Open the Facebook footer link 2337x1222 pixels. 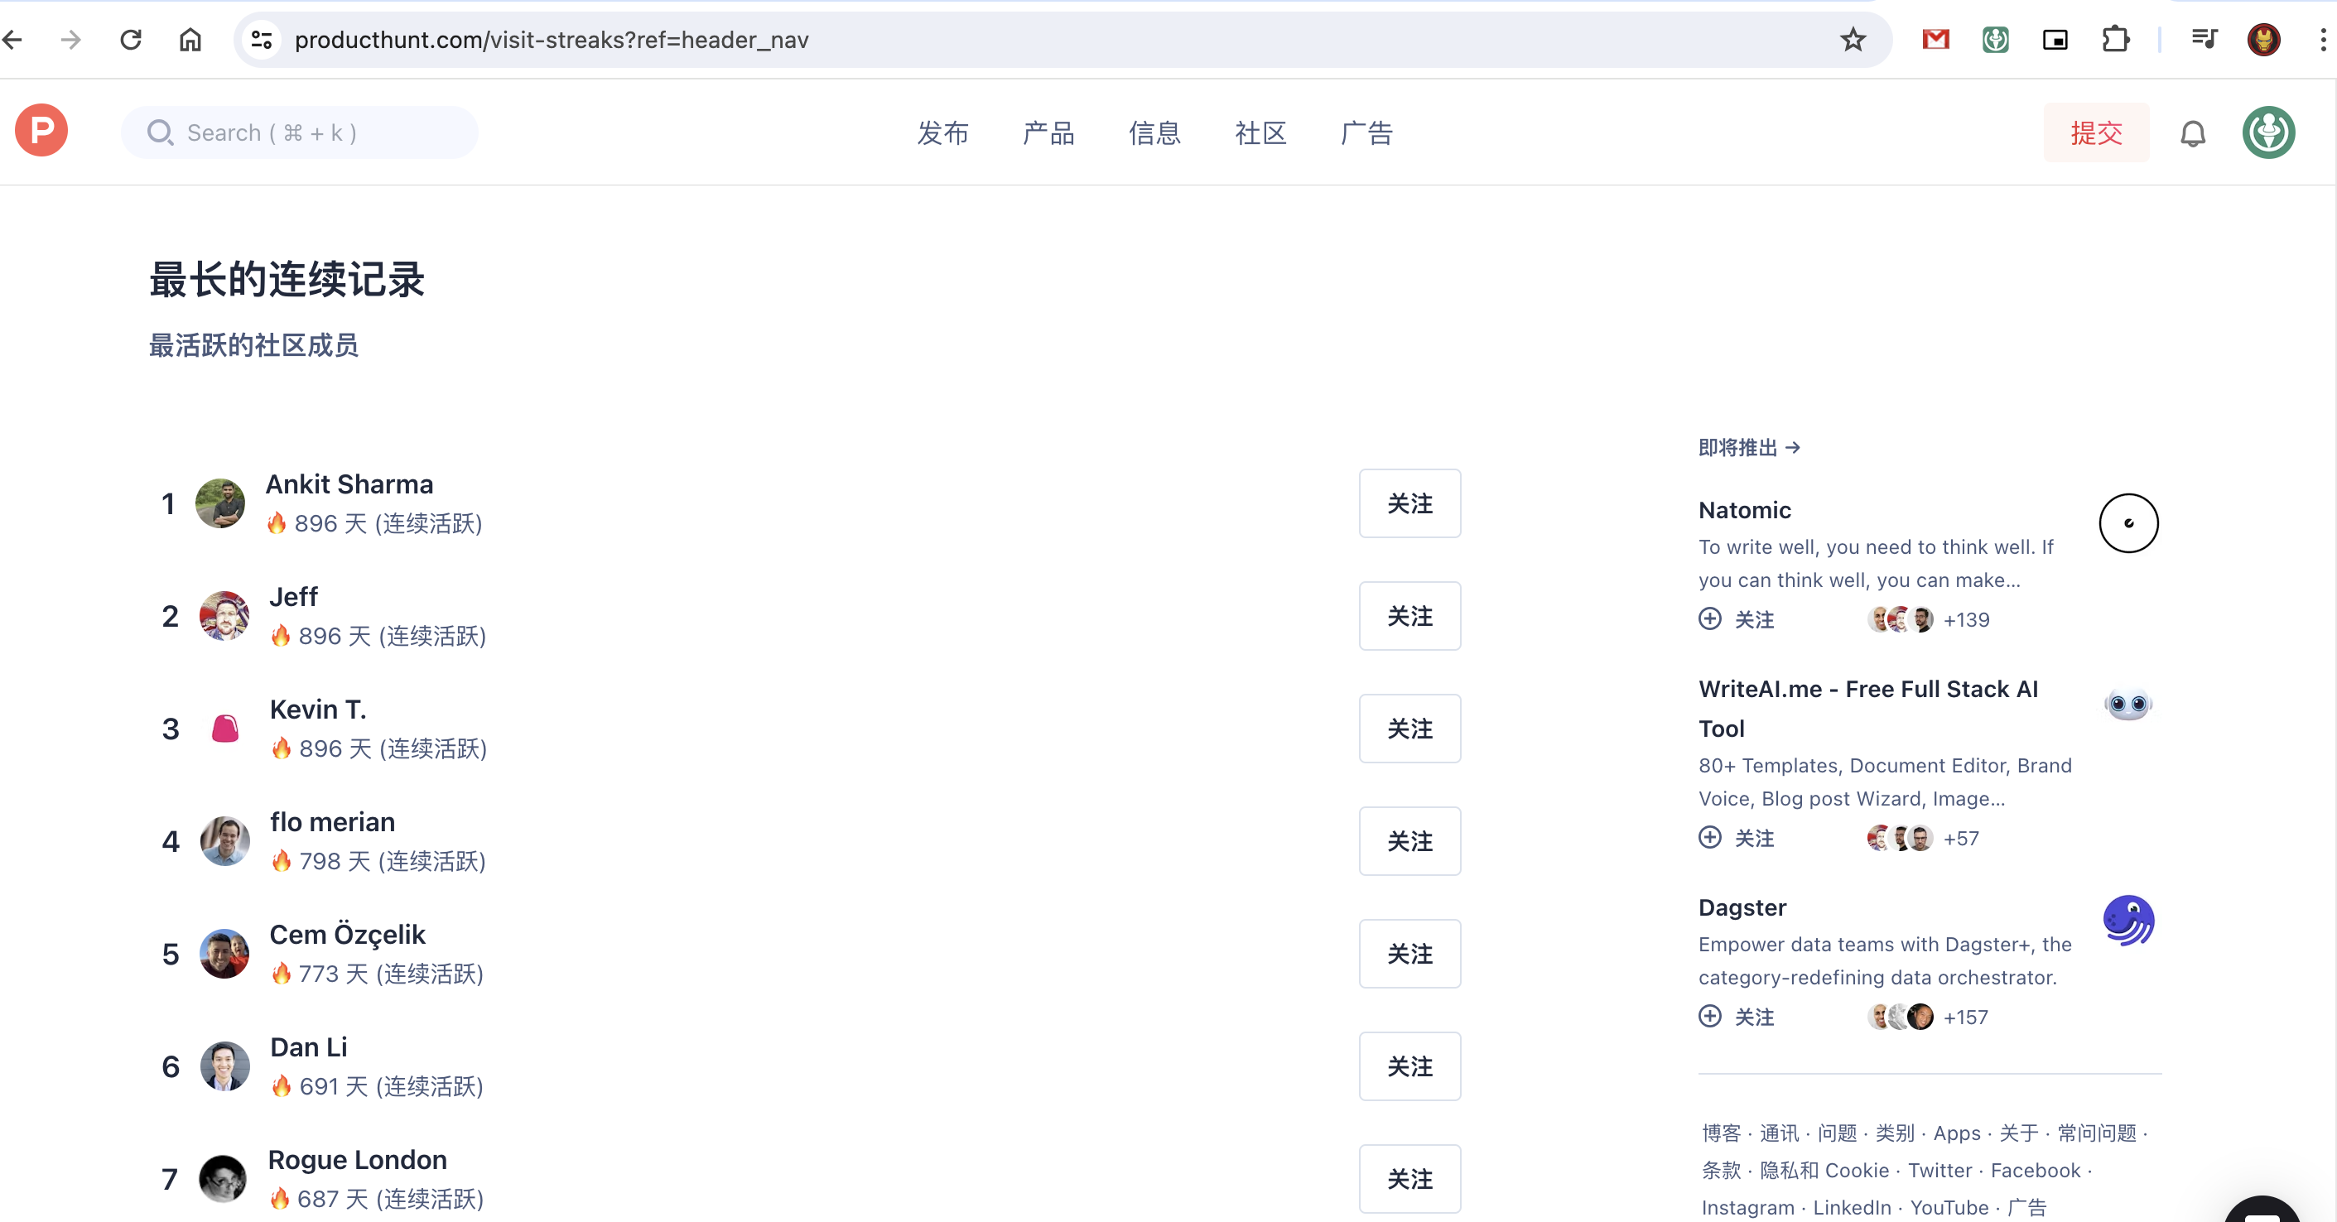click(x=2035, y=1171)
